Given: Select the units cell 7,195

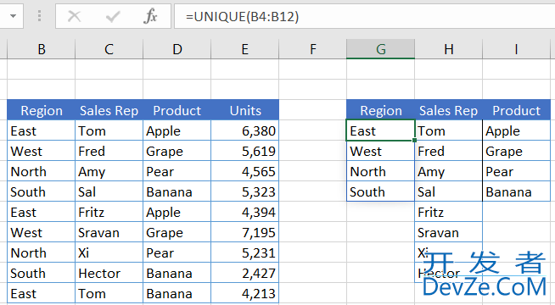Looking at the screenshot, I should pos(245,232).
